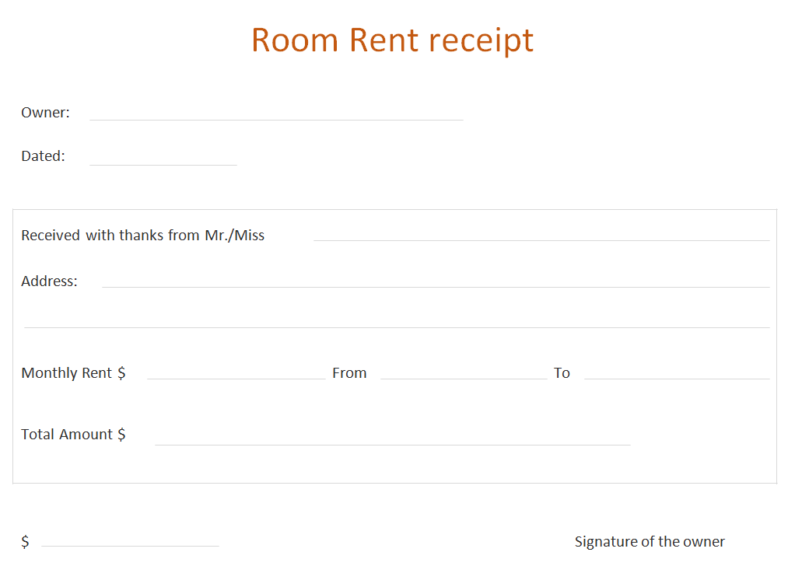Click the Dated label
Viewport: 795px width, 587px height.
tap(43, 156)
